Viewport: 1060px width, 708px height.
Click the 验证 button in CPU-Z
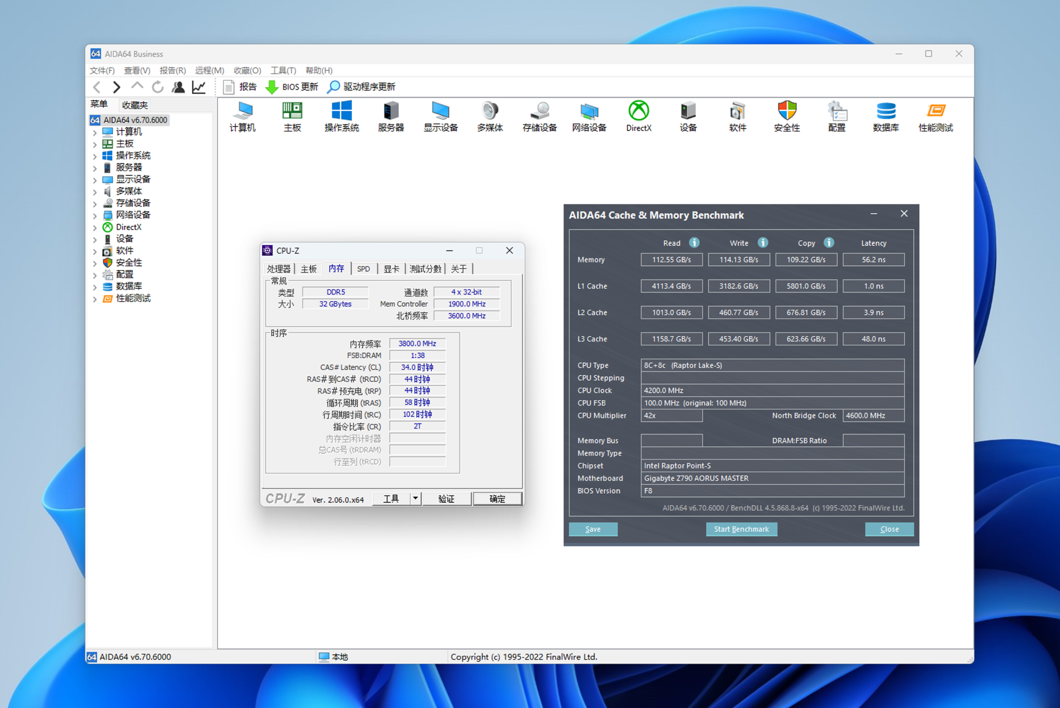click(446, 498)
